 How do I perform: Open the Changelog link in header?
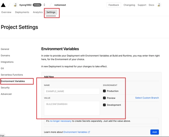click(x=129, y=5)
